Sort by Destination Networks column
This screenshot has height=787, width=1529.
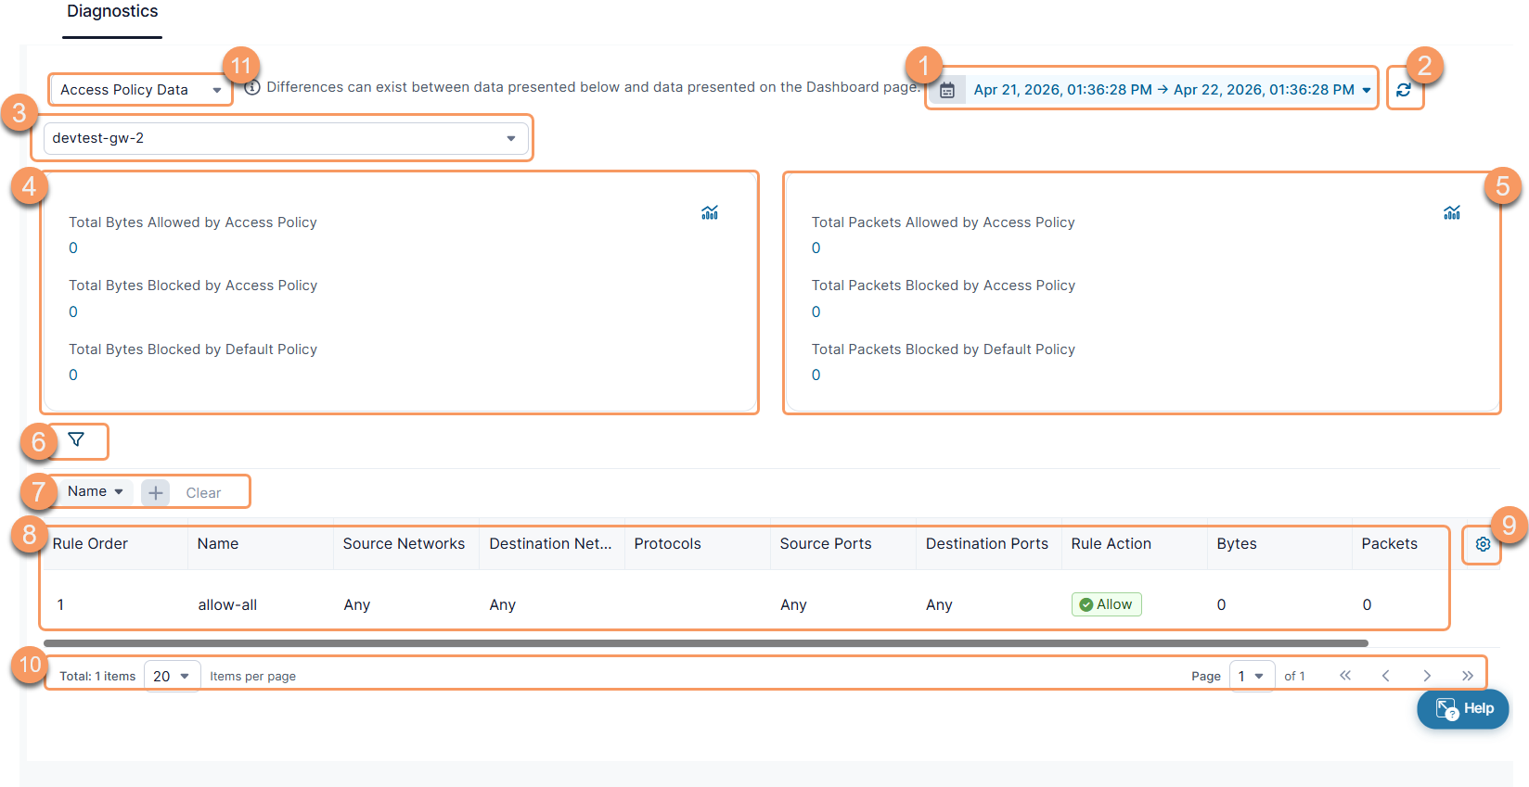[550, 544]
